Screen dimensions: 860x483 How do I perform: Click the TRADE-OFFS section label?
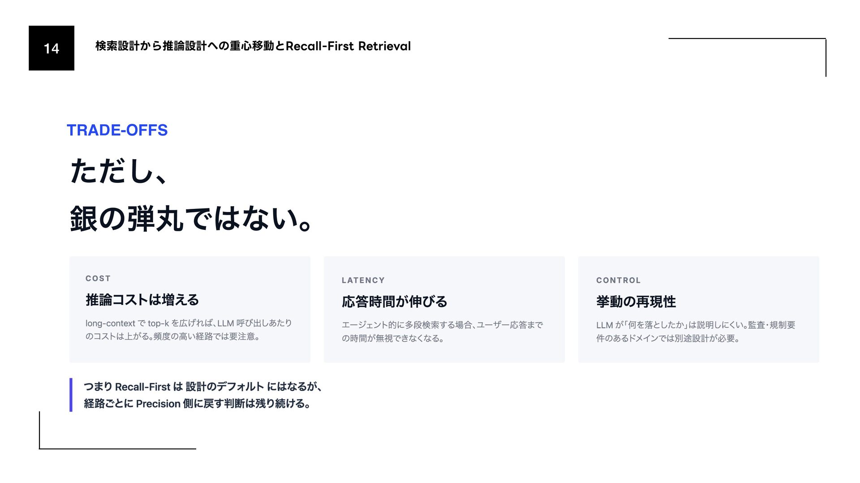tap(117, 130)
